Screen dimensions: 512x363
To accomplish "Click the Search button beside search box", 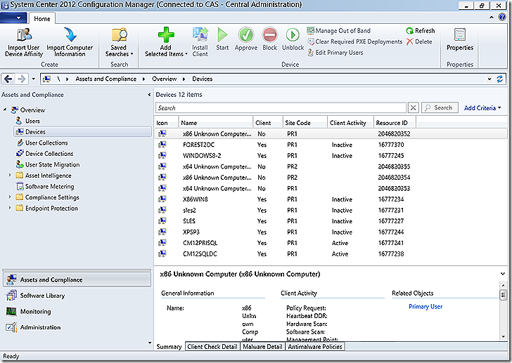I will (x=438, y=108).
